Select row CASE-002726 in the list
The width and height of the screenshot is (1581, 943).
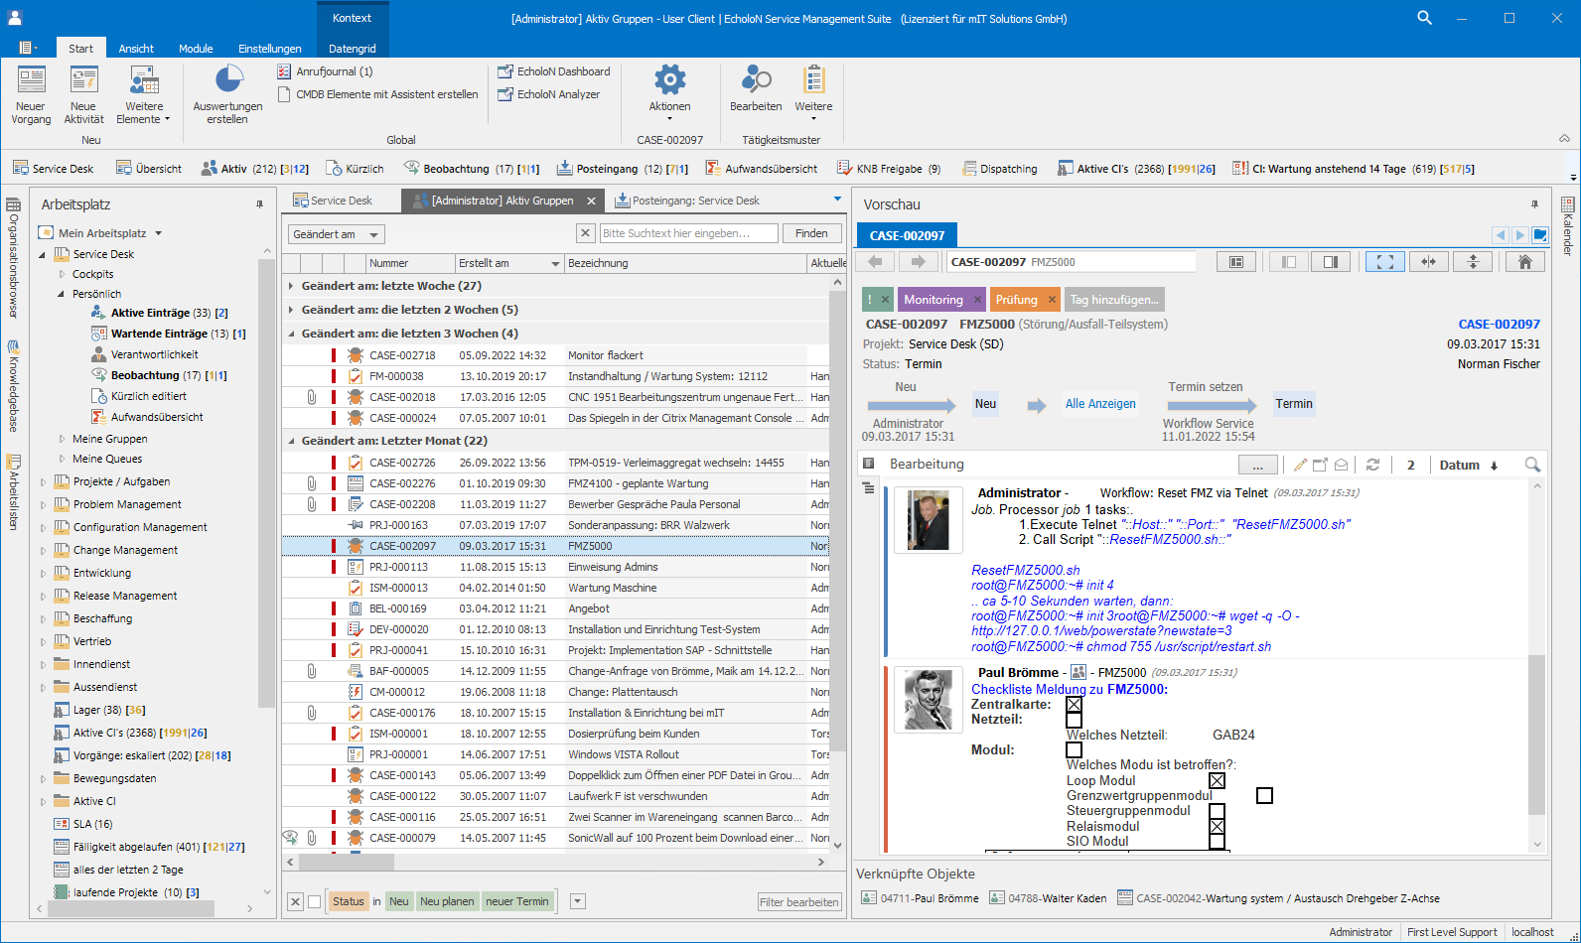pos(556,463)
